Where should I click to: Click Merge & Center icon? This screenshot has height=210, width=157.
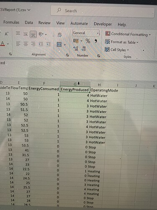click(x=59, y=45)
